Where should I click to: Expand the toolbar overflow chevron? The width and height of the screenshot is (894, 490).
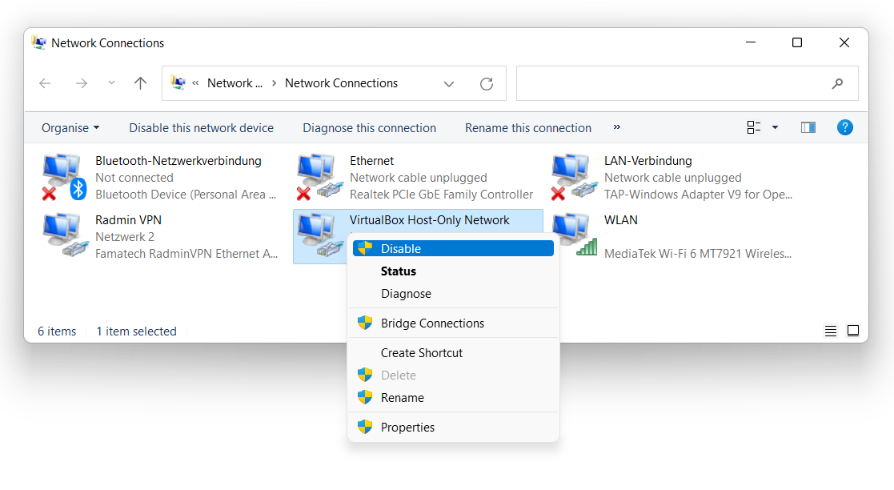pos(616,127)
